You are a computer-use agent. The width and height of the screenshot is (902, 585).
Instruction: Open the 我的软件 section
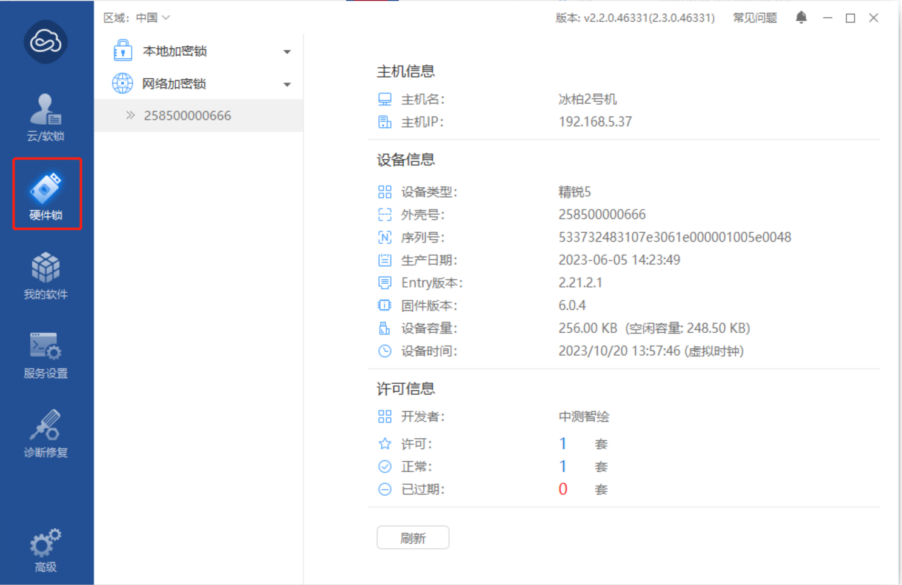pos(45,275)
